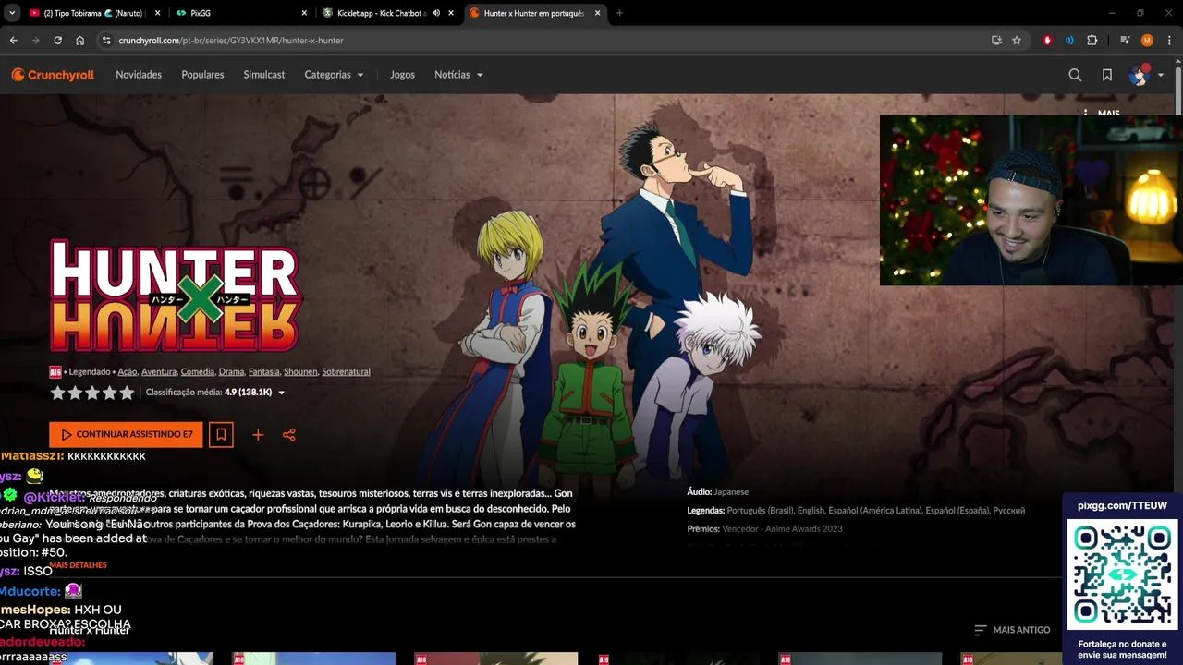Close the Tipo Tobirama tab
Image resolution: width=1183 pixels, height=665 pixels.
point(158,13)
